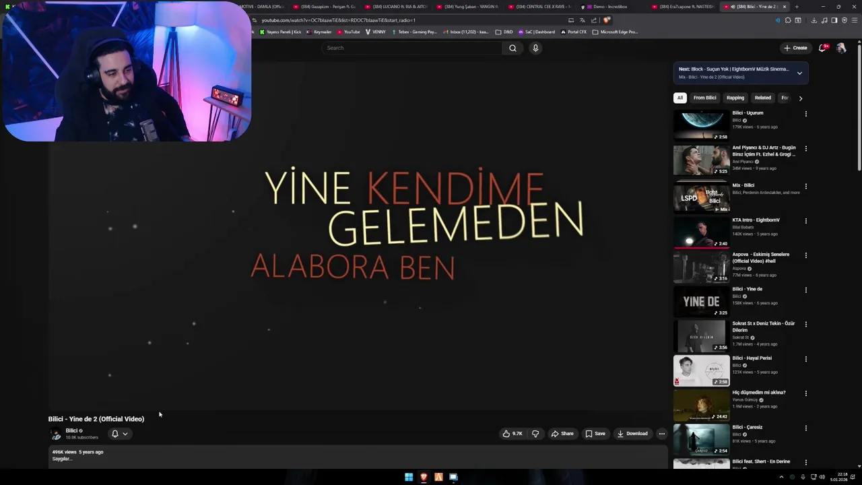The image size is (862, 485).
Task: Select the All filter chip
Action: click(x=680, y=98)
